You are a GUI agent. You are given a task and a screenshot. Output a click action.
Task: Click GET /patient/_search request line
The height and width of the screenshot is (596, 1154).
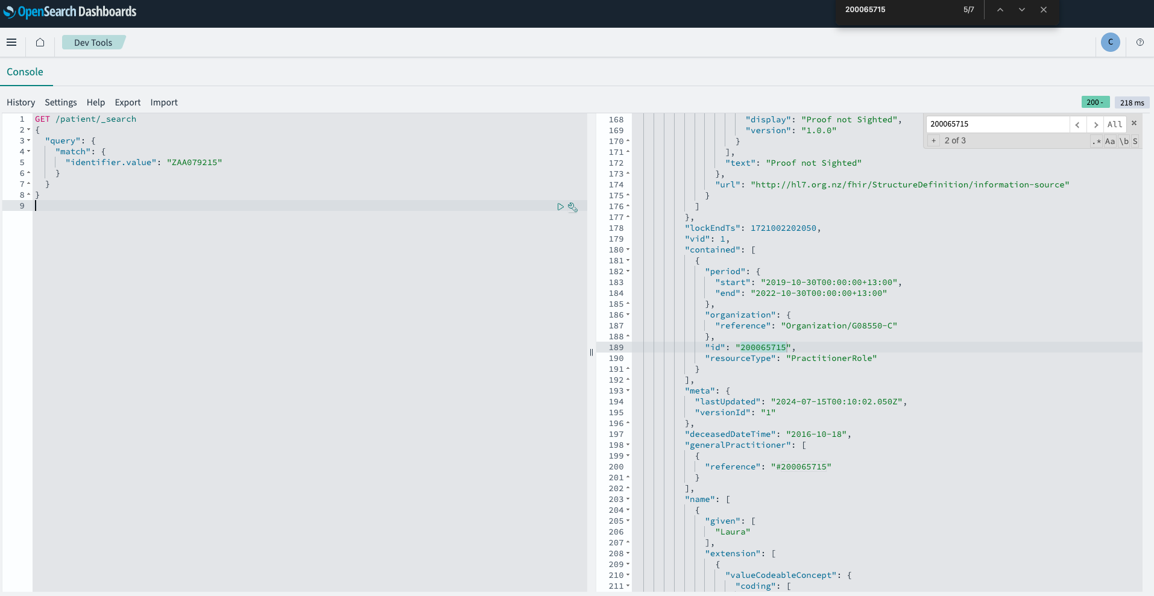point(86,119)
